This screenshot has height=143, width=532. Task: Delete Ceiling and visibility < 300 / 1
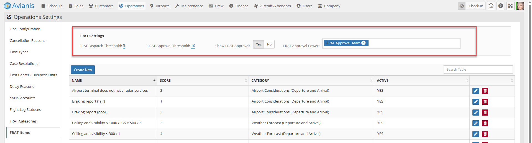pos(485,134)
